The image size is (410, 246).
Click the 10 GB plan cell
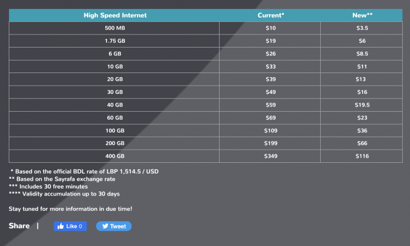click(x=114, y=67)
